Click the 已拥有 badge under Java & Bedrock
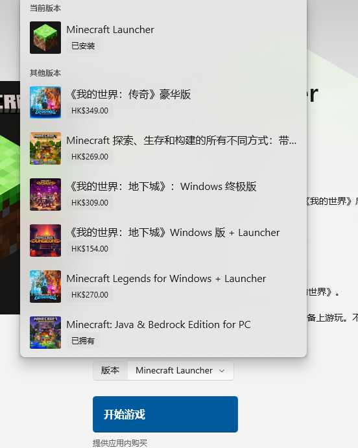Viewport: 358px width, 448px height. click(x=83, y=340)
